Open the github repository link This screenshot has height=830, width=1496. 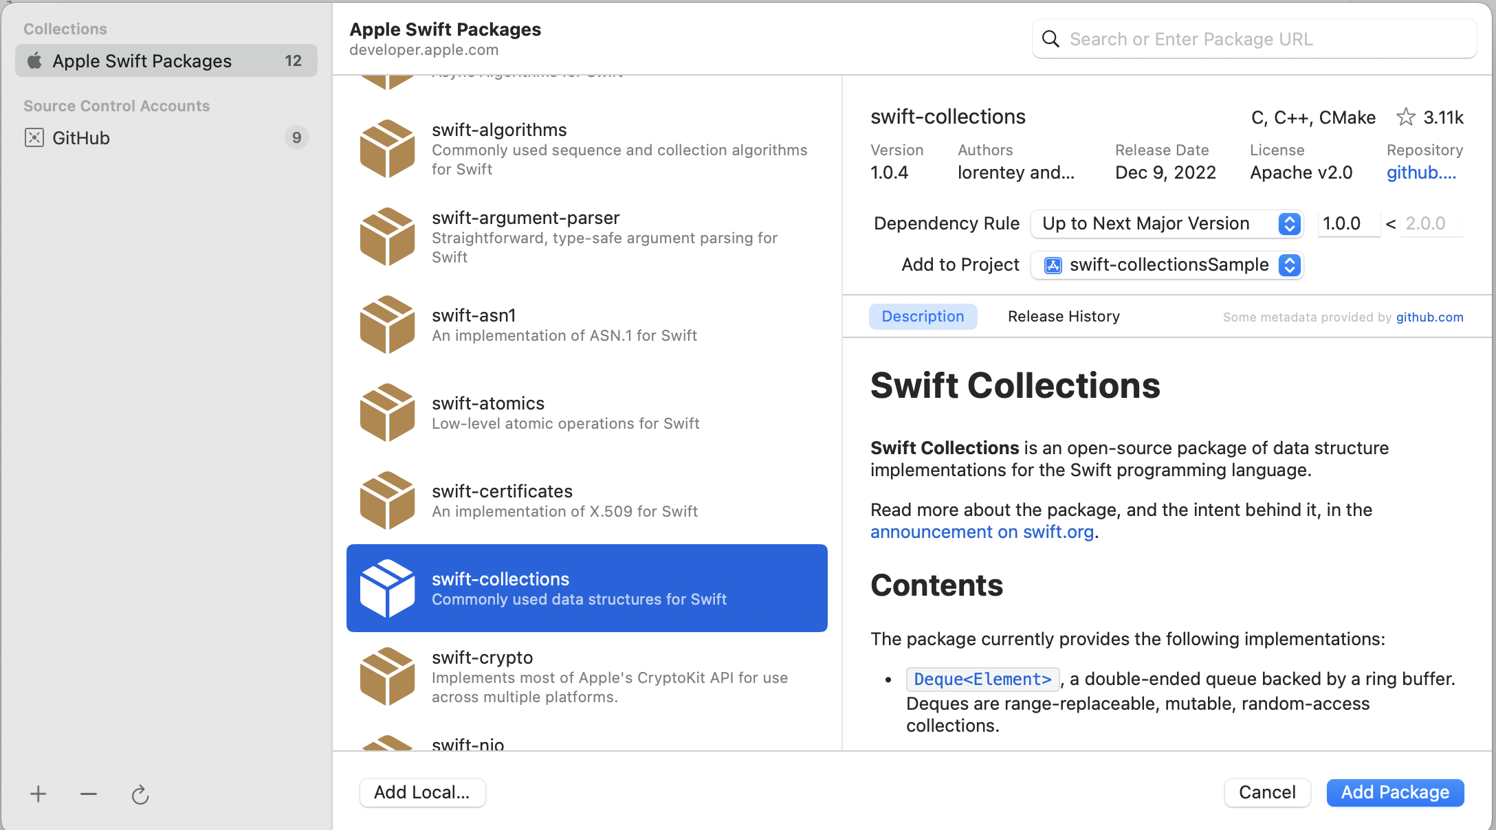(1421, 172)
